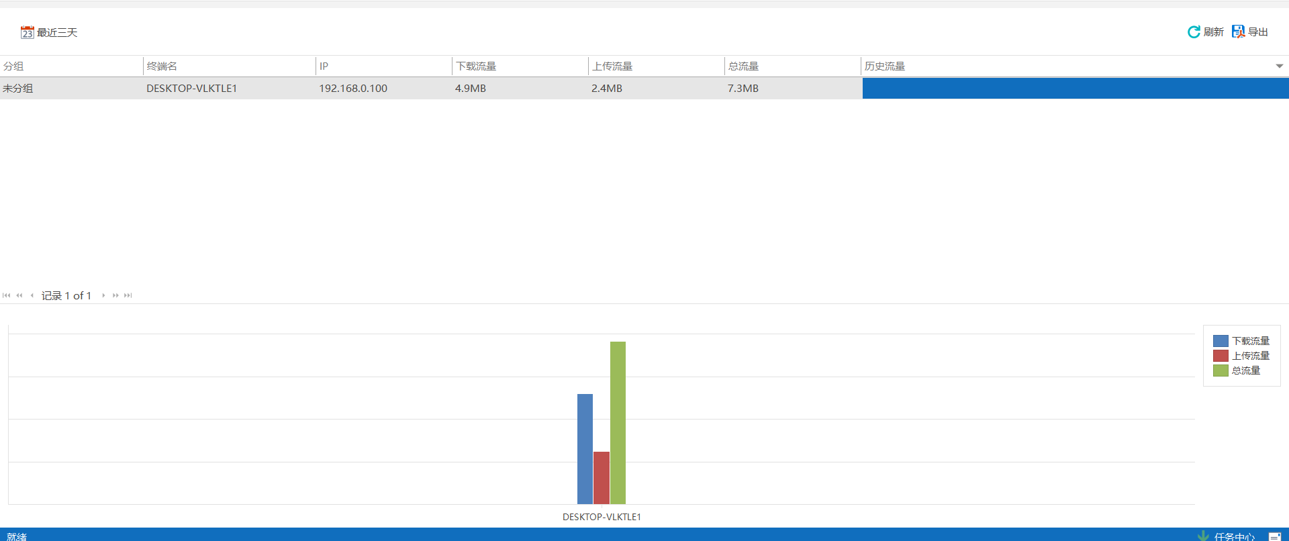The image size is (1289, 541).
Task: Open the 任务中心 task center
Action: pos(1234,536)
